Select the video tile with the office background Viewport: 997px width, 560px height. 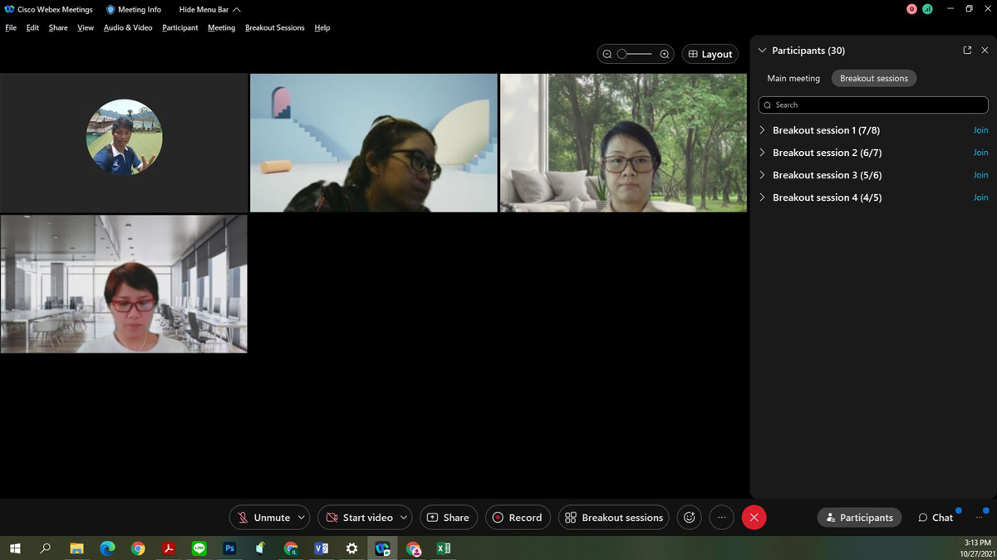[124, 284]
